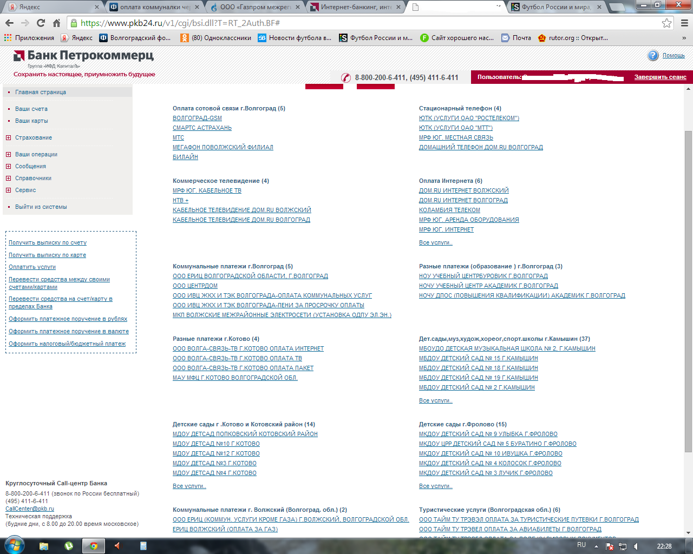
Task: Open the RU language indicator in the taskbar
Action: (x=581, y=545)
